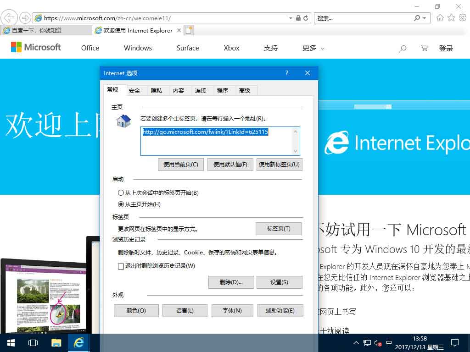Click the muted volume icon in system tray

pos(378,343)
